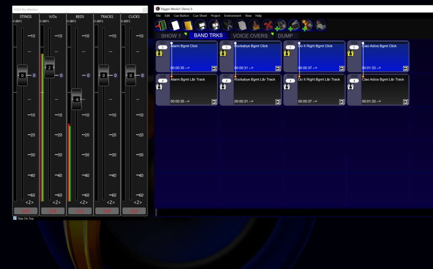The image size is (433, 269).
Task: Click white hands icon on Rockabye Bgmt L&r Track
Action: click(223, 86)
